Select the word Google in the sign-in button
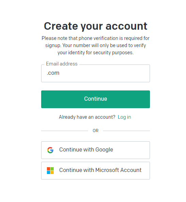This screenshot has width=186, height=202. (x=104, y=150)
